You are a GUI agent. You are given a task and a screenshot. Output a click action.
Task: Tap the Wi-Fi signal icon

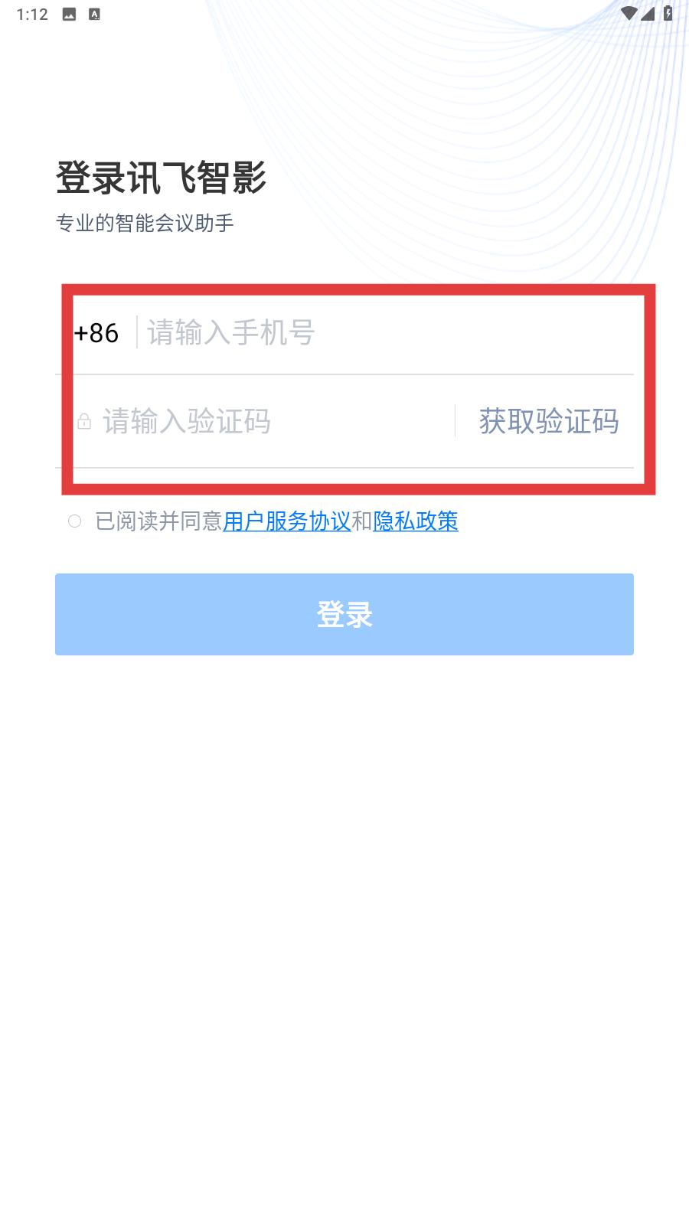click(x=629, y=13)
